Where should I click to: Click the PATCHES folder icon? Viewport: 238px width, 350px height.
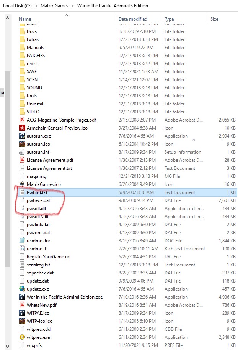point(22,55)
